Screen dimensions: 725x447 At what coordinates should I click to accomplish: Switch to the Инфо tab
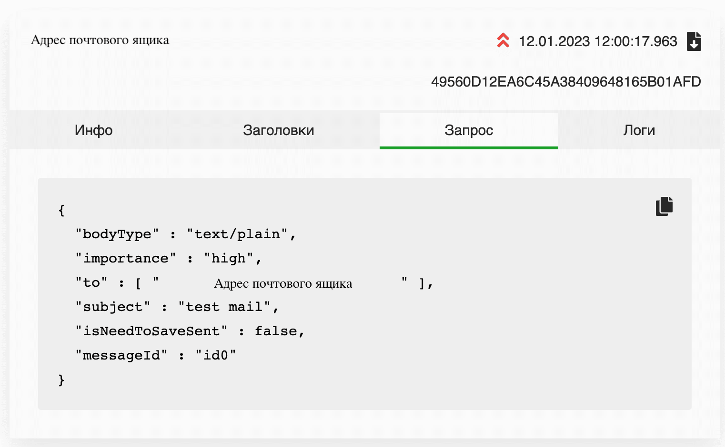click(93, 130)
